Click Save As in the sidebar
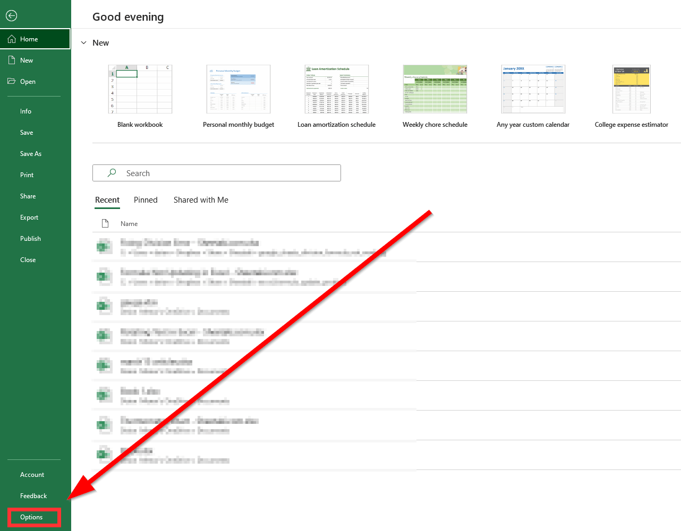Viewport: 681px width, 531px height. click(x=30, y=153)
